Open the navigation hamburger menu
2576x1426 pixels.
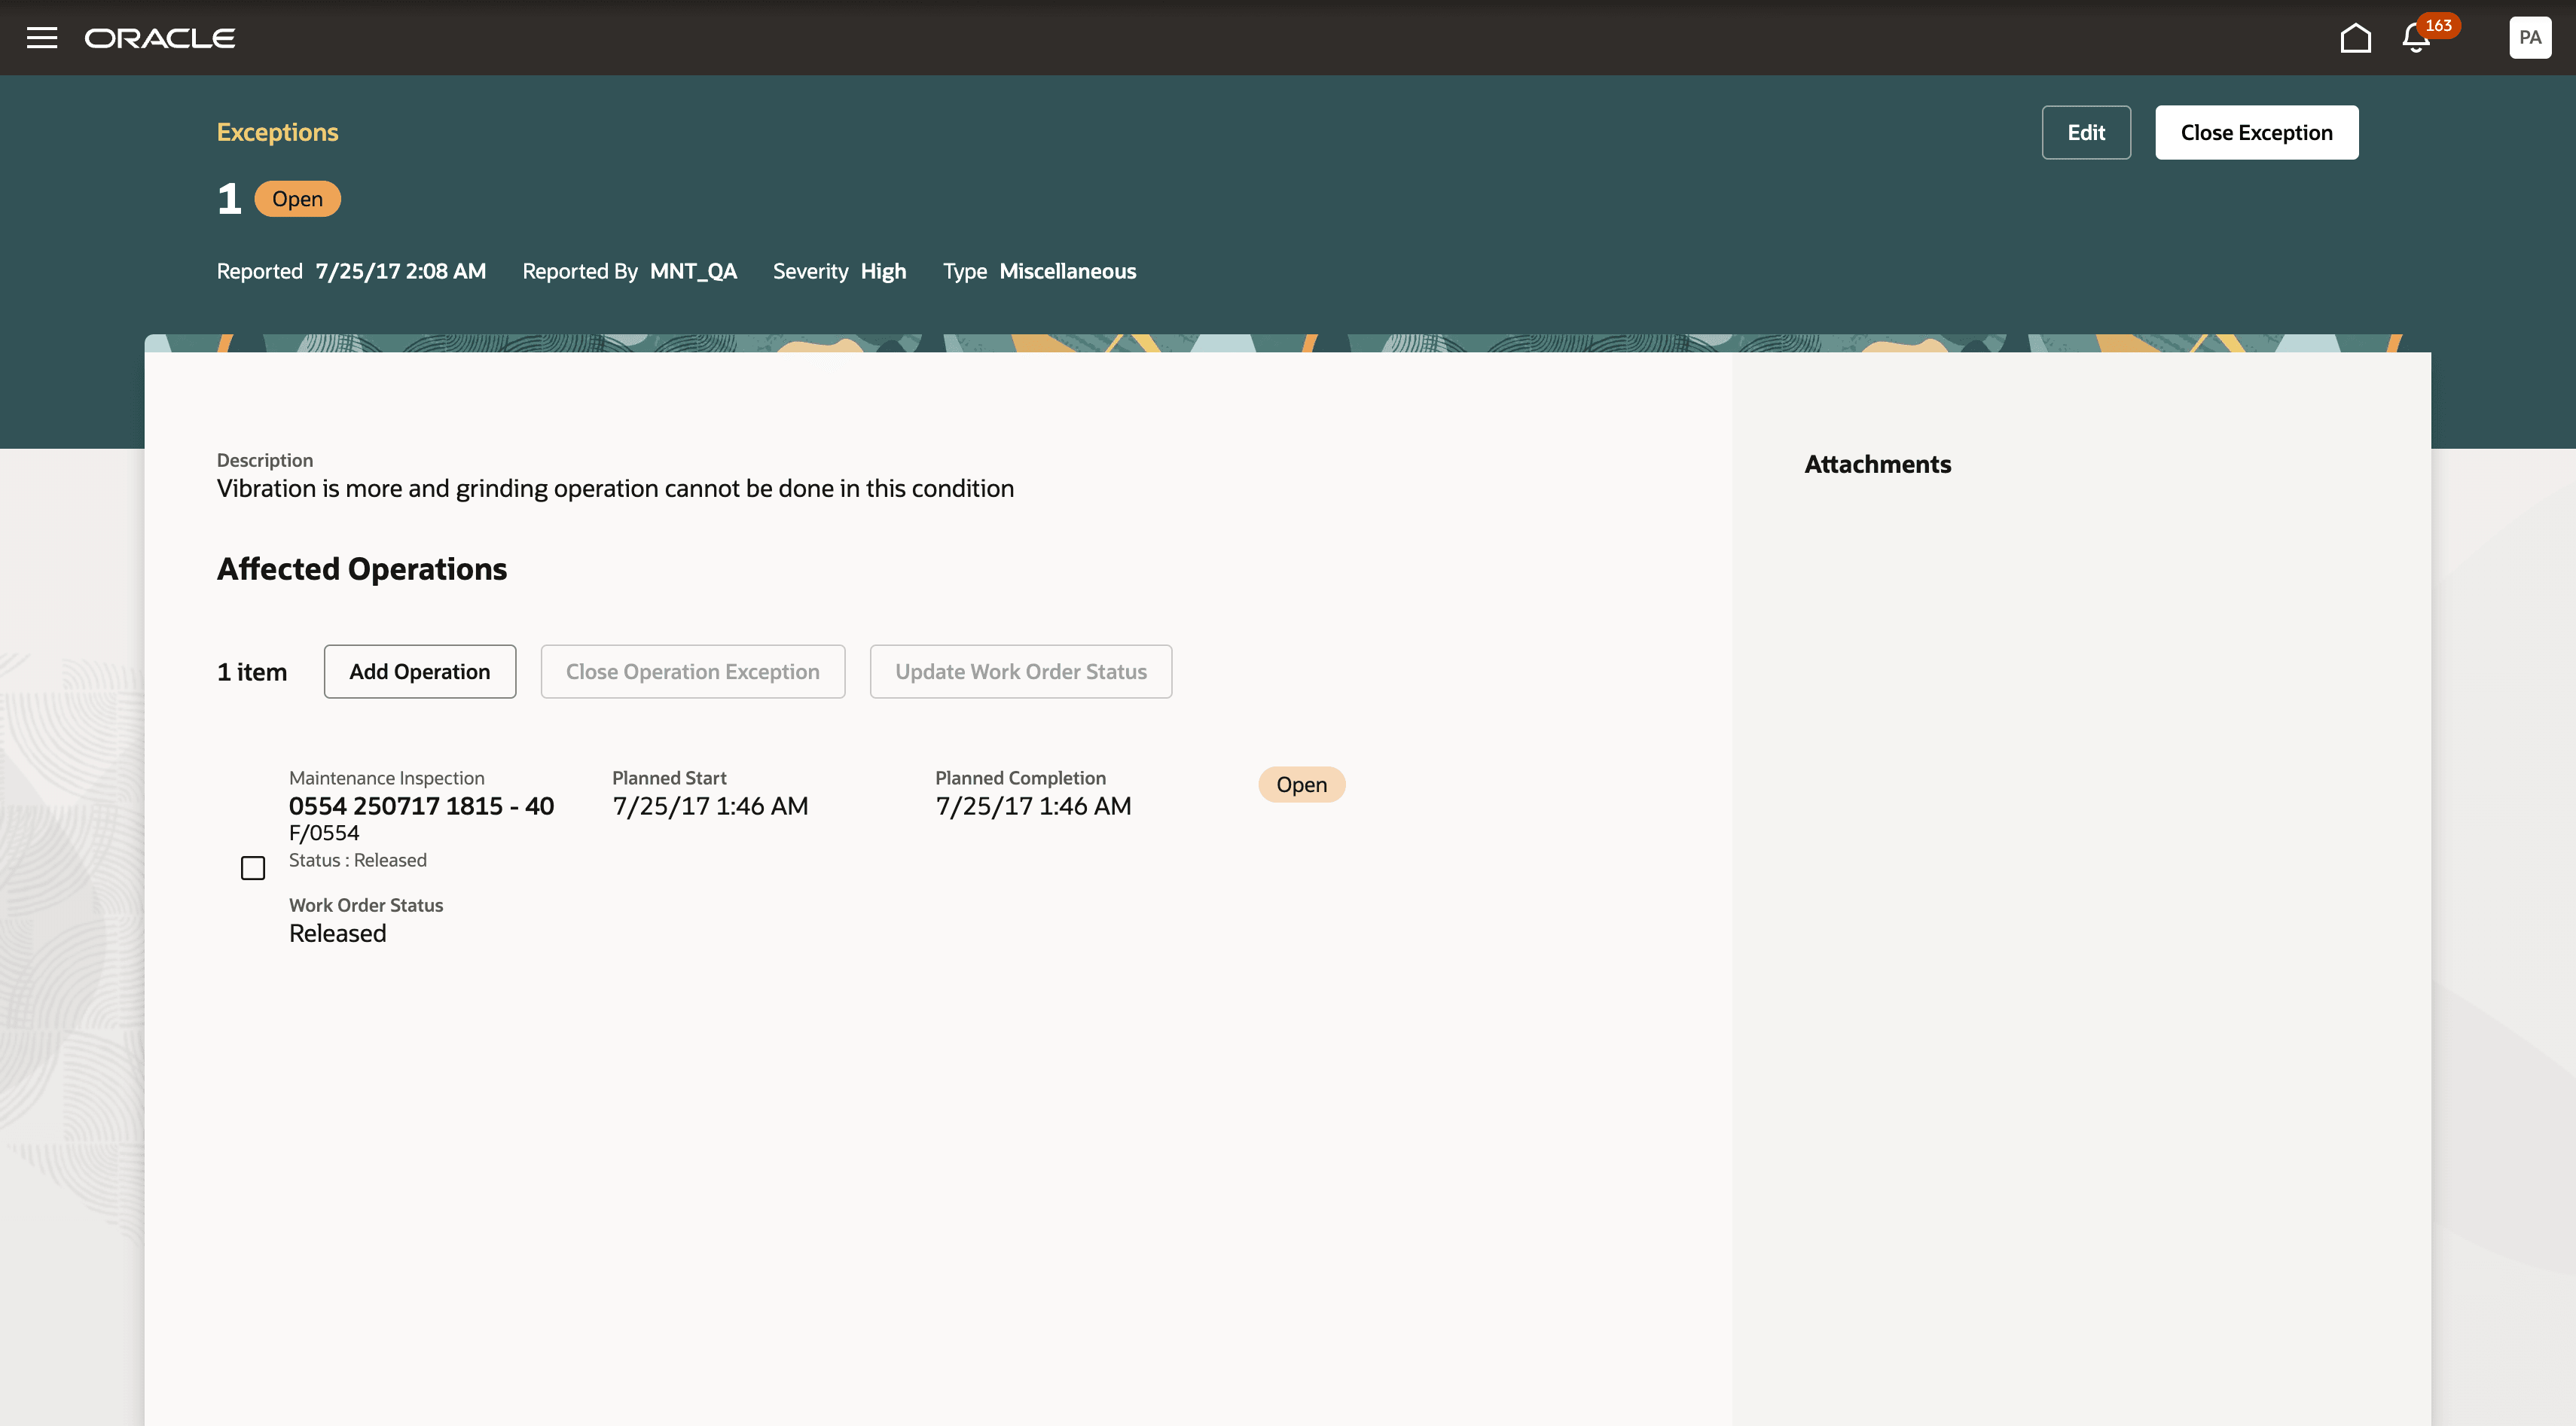[x=42, y=38]
